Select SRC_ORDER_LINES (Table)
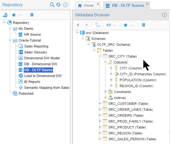 coord(131,110)
